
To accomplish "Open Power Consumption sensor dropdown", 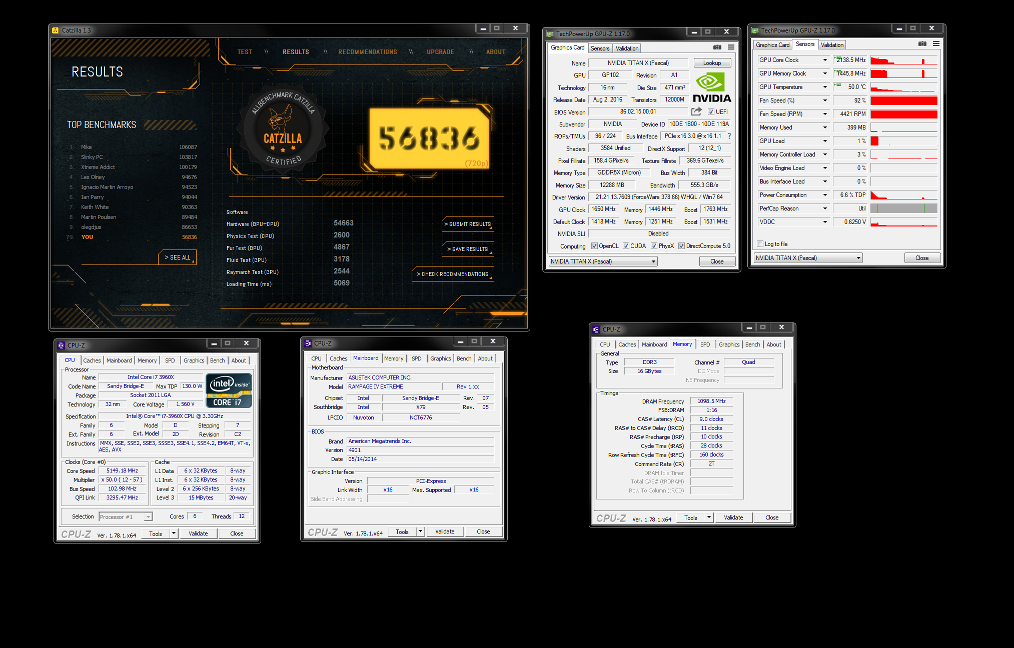I will (x=825, y=195).
